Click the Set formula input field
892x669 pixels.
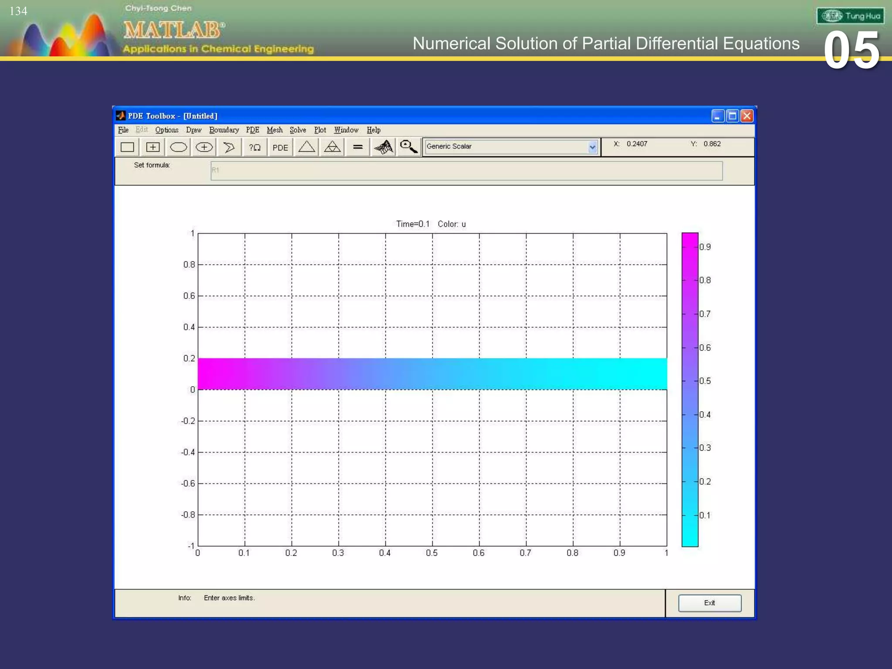[x=466, y=171]
